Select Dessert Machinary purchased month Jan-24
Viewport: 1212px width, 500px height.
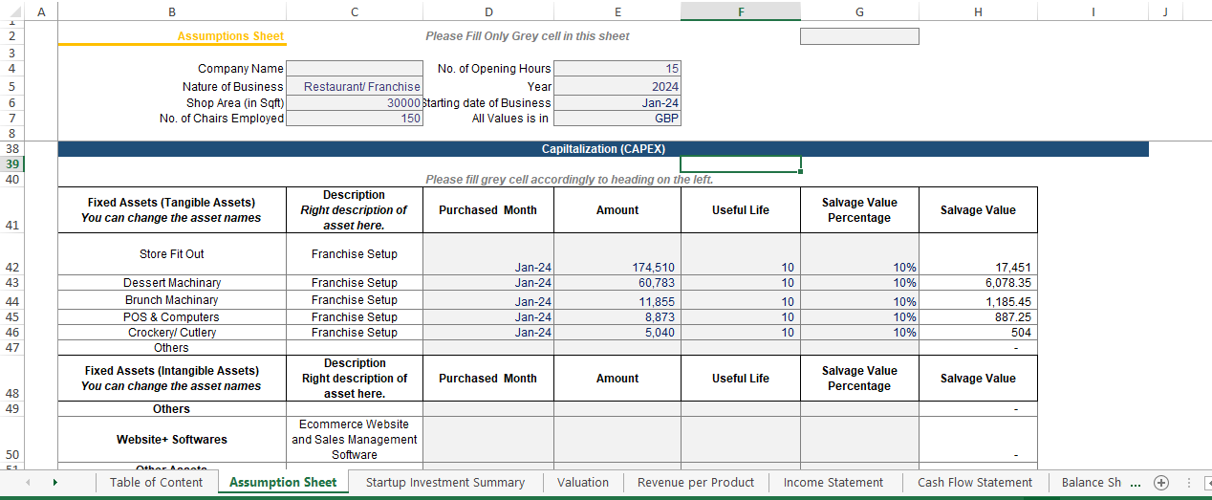tap(488, 283)
